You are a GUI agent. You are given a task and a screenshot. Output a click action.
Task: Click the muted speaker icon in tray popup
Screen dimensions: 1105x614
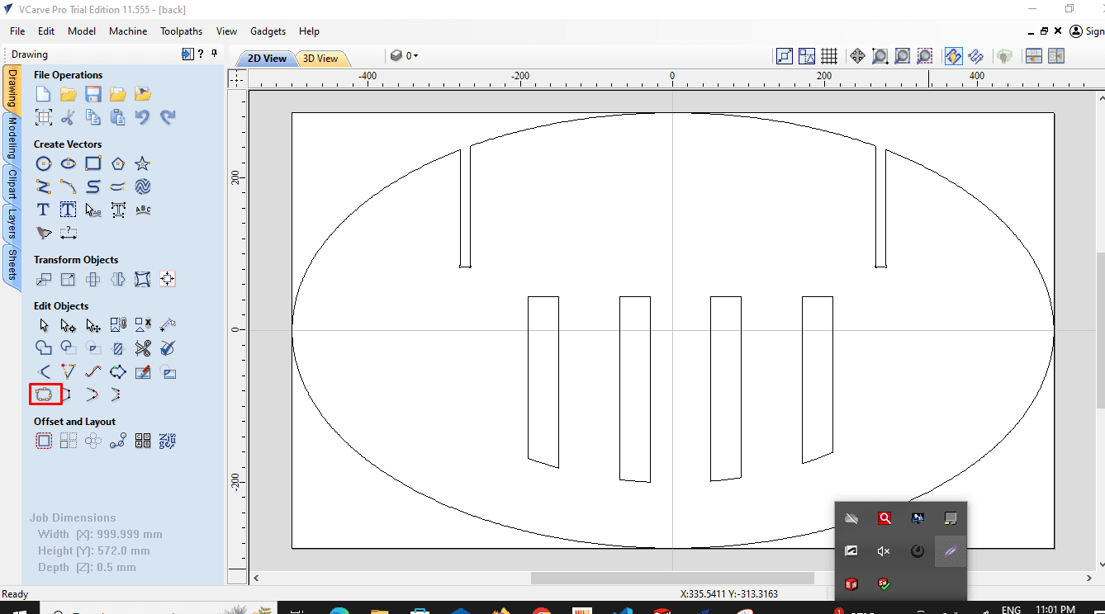click(884, 551)
